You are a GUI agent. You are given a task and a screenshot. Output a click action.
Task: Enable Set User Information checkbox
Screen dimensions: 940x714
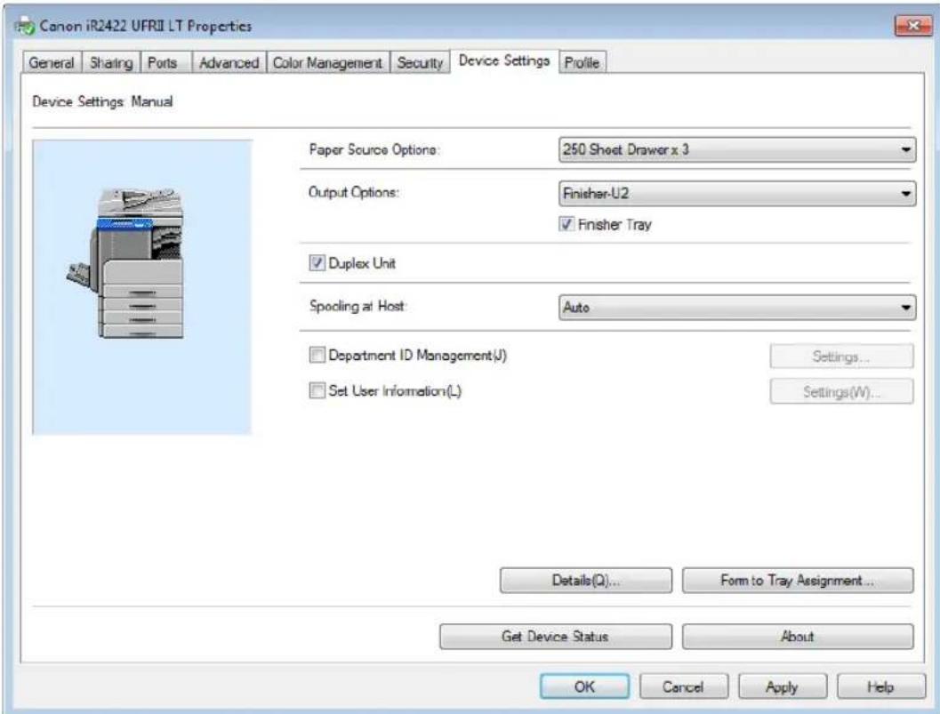pos(317,391)
